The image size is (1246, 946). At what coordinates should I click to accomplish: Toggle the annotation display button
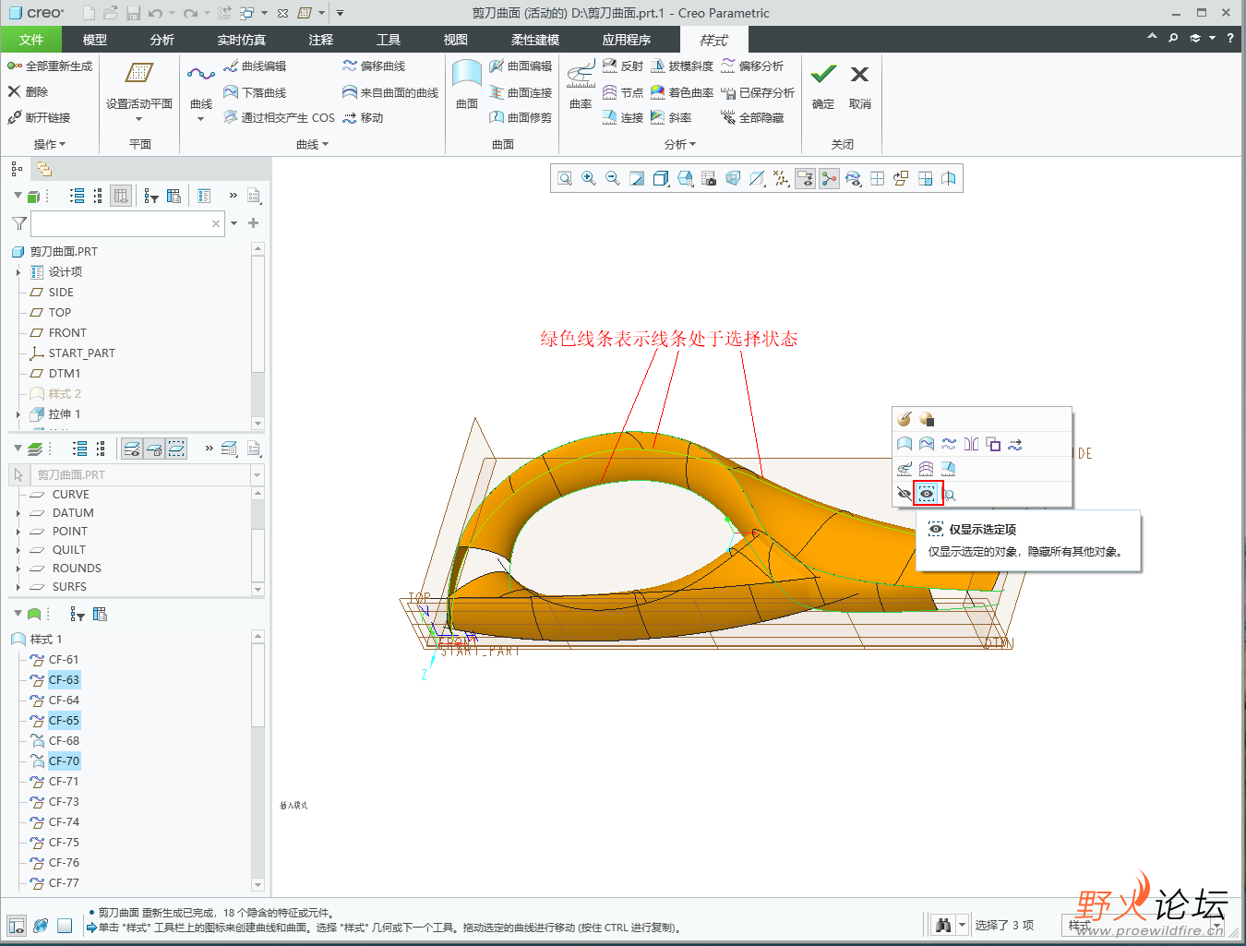[805, 179]
